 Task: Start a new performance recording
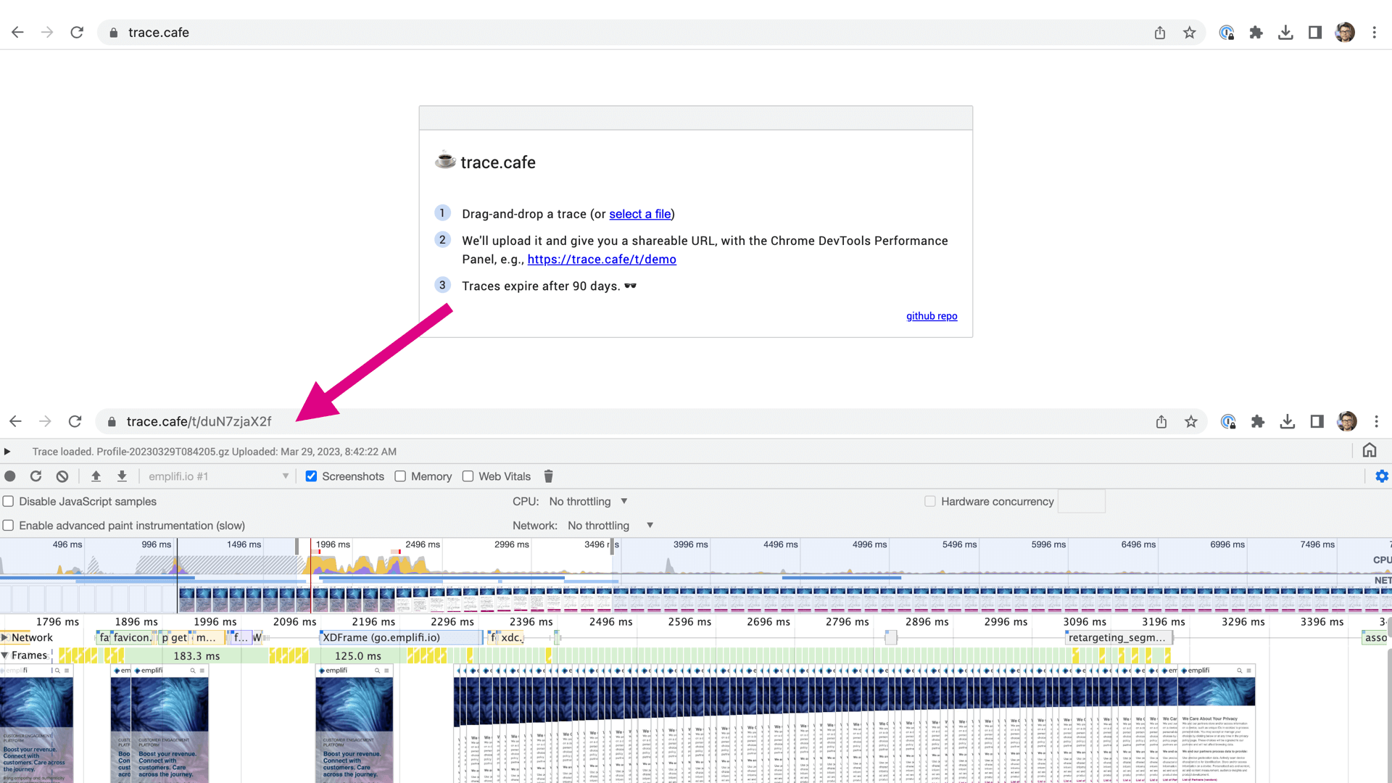point(10,476)
